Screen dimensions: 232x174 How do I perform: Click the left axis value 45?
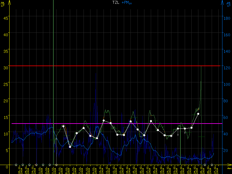5,17
